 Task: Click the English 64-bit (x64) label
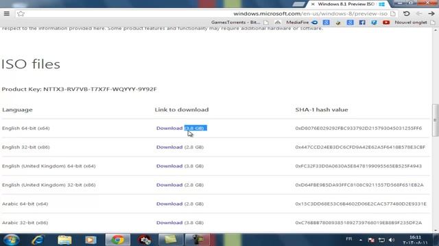pyautogui.click(x=26, y=128)
